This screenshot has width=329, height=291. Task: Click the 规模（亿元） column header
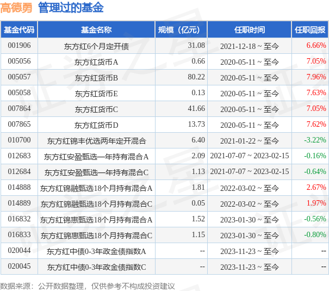pyautogui.click(x=181, y=30)
